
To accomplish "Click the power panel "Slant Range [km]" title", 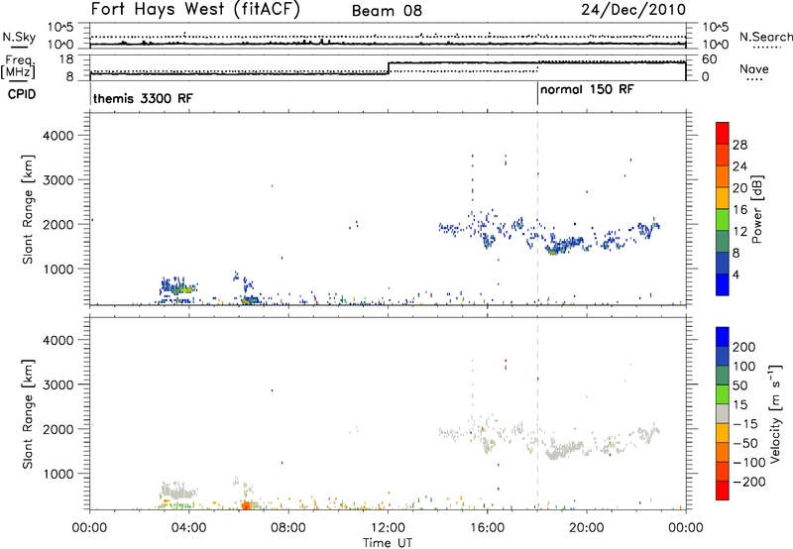I will click(x=28, y=209).
